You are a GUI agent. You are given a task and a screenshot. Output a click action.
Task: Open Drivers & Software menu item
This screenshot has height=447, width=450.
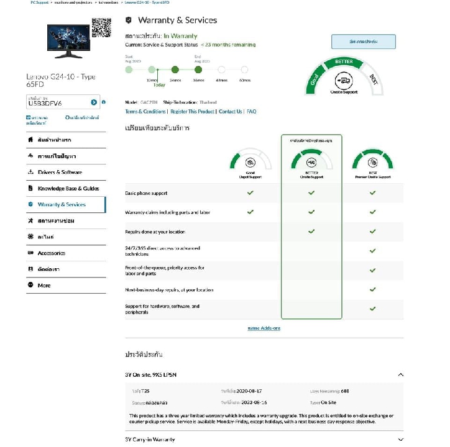coord(66,173)
